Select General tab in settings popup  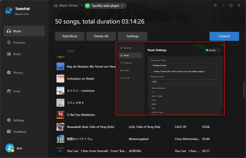(130, 48)
